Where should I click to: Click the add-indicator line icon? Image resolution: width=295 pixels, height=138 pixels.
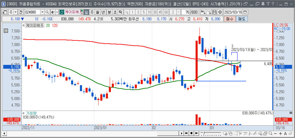tap(209, 12)
